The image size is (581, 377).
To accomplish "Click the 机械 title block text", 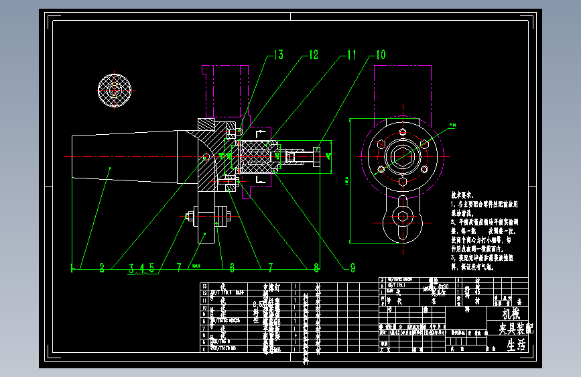I will tap(511, 314).
